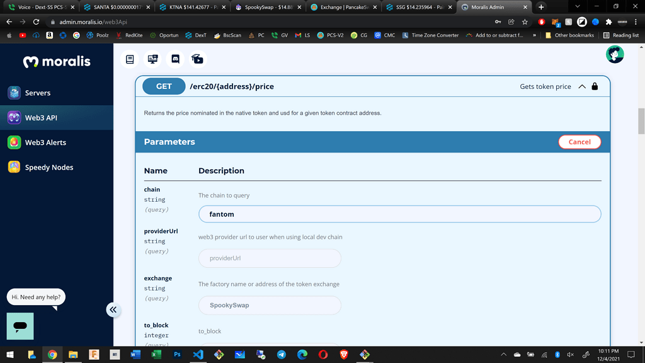Screen dimensions: 645x363
Task: Switch to the KTNA $141.42677 tab
Action: coord(192,7)
